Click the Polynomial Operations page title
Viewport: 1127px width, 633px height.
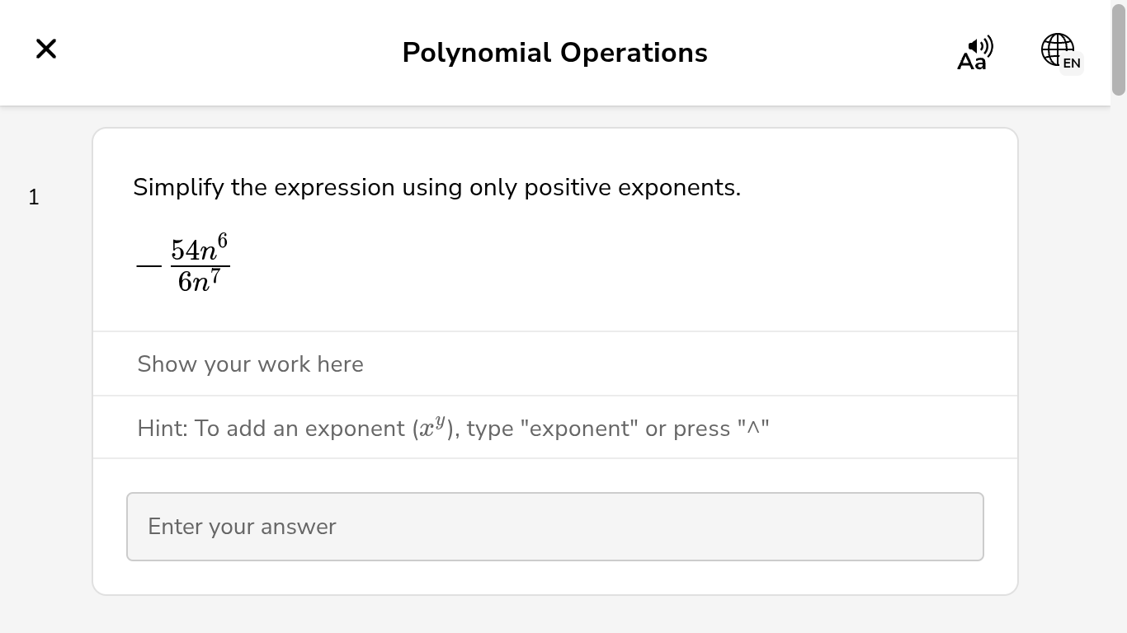pos(554,53)
